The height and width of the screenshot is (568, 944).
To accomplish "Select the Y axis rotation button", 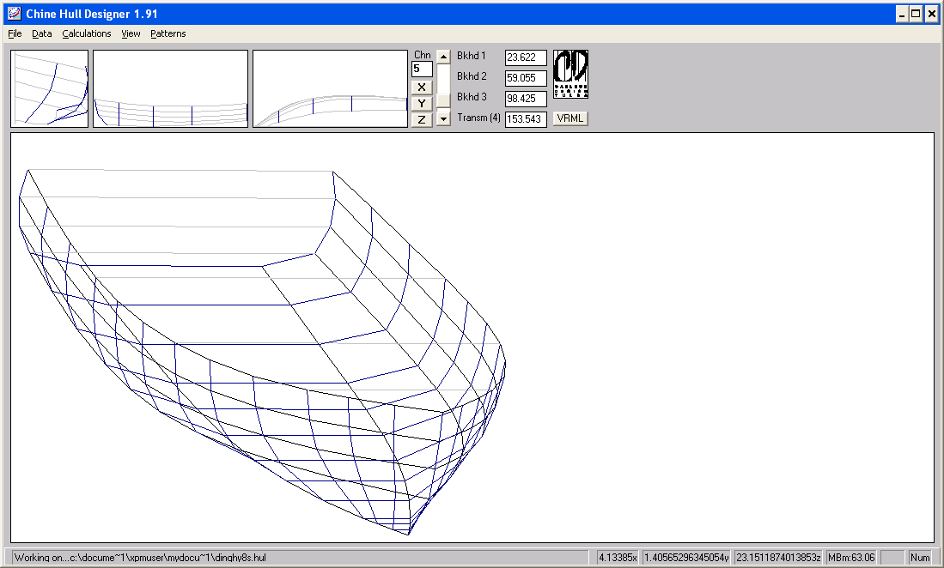I will coord(422,102).
